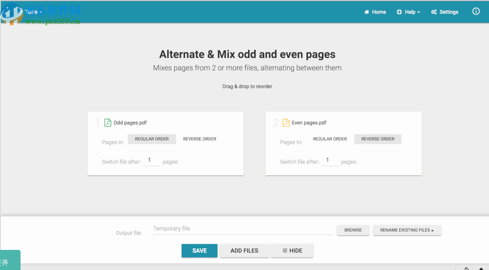Select Regular Order for Odd pages.pdf

click(x=152, y=139)
